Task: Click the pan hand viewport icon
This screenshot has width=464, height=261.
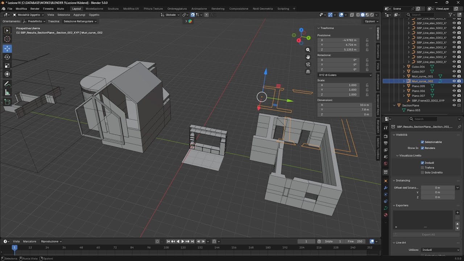Action: (308, 57)
